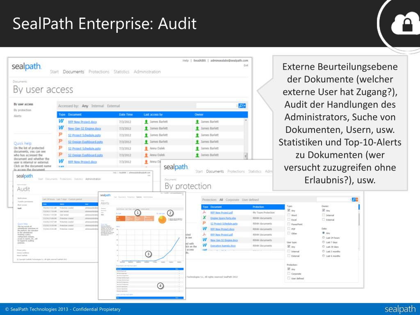Click the sealpath logo in slide footer
420x315 pixels.
coord(400,309)
